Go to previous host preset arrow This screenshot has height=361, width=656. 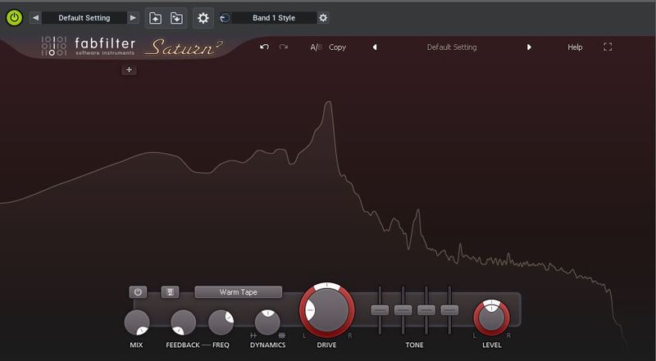pyautogui.click(x=35, y=18)
